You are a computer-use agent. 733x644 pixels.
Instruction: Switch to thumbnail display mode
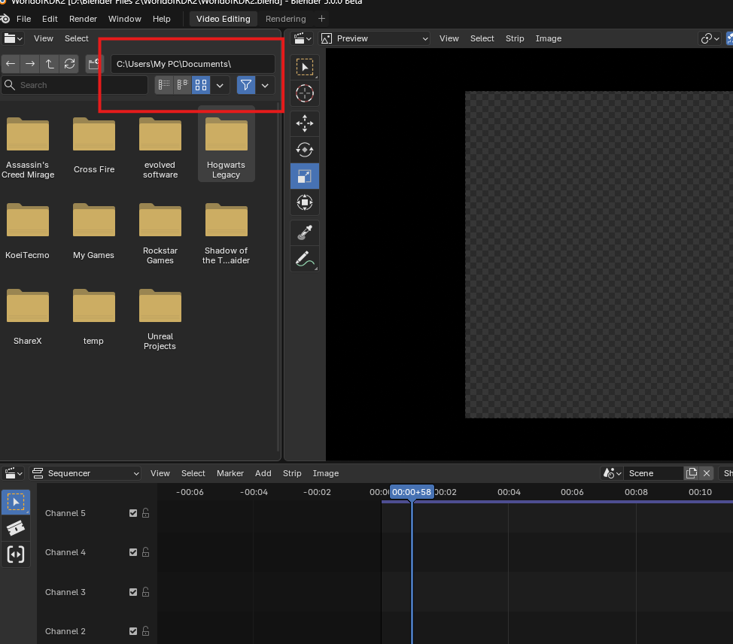click(x=201, y=85)
